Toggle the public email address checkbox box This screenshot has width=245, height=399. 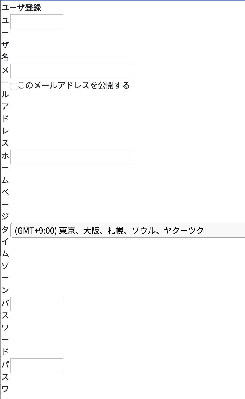click(x=14, y=86)
